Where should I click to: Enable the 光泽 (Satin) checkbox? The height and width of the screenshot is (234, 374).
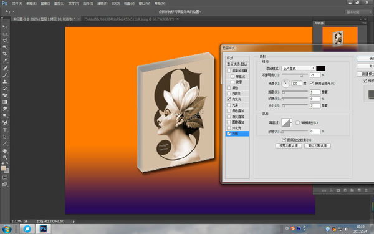coord(229,105)
